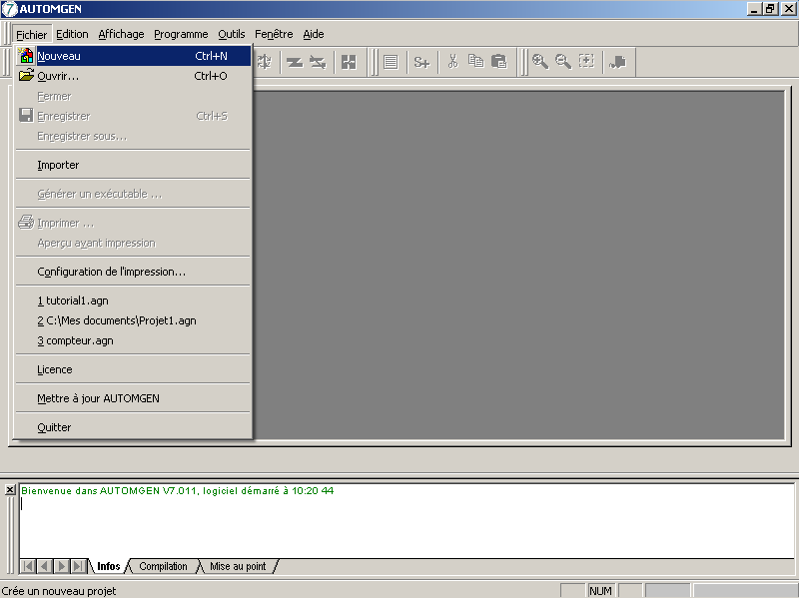Click the lined page toolbar icon
The image size is (799, 599).
coord(391,62)
